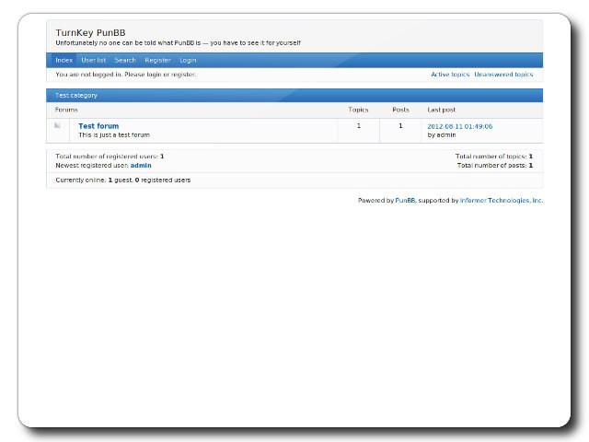The height and width of the screenshot is (442, 589).
Task: Open the User list page
Action: pyautogui.click(x=94, y=60)
